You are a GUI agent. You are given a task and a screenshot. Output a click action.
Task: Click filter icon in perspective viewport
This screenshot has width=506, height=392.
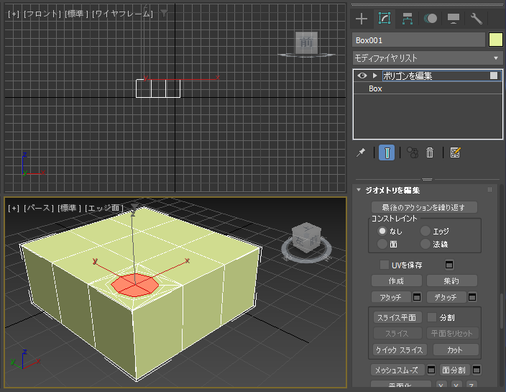coord(134,207)
